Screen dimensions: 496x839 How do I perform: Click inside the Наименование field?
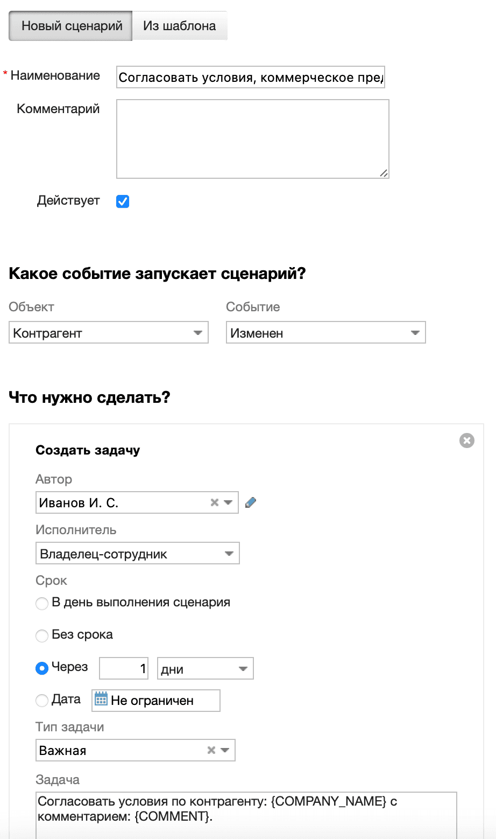tap(250, 77)
